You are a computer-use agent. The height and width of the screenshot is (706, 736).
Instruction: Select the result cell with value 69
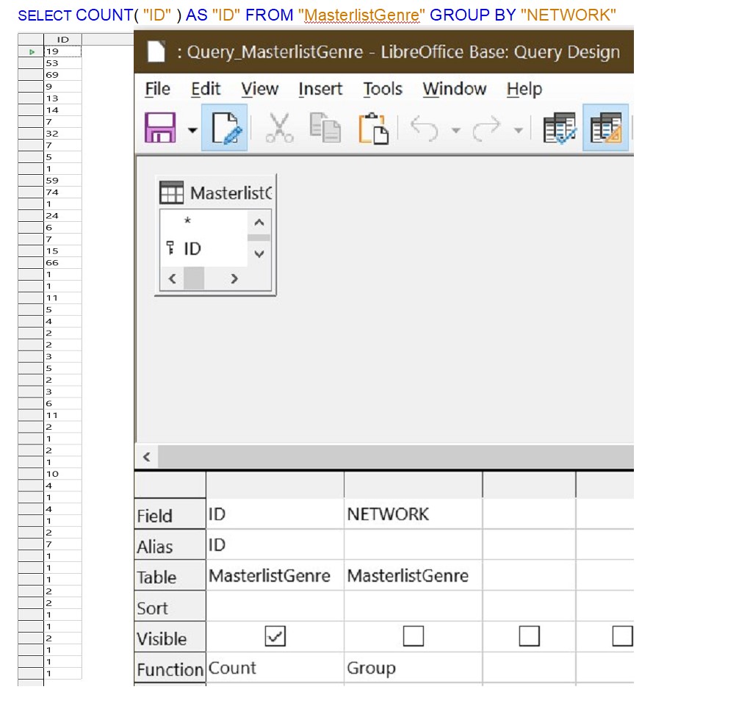coord(63,75)
